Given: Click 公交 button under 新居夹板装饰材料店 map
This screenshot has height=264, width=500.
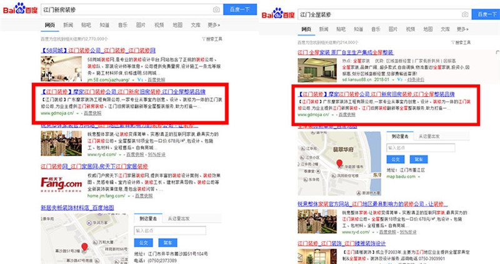Looking at the screenshot, I should [144, 243].
